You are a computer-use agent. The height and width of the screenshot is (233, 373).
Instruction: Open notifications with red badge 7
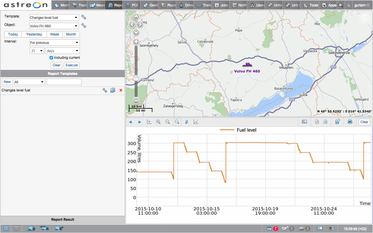coord(272,229)
